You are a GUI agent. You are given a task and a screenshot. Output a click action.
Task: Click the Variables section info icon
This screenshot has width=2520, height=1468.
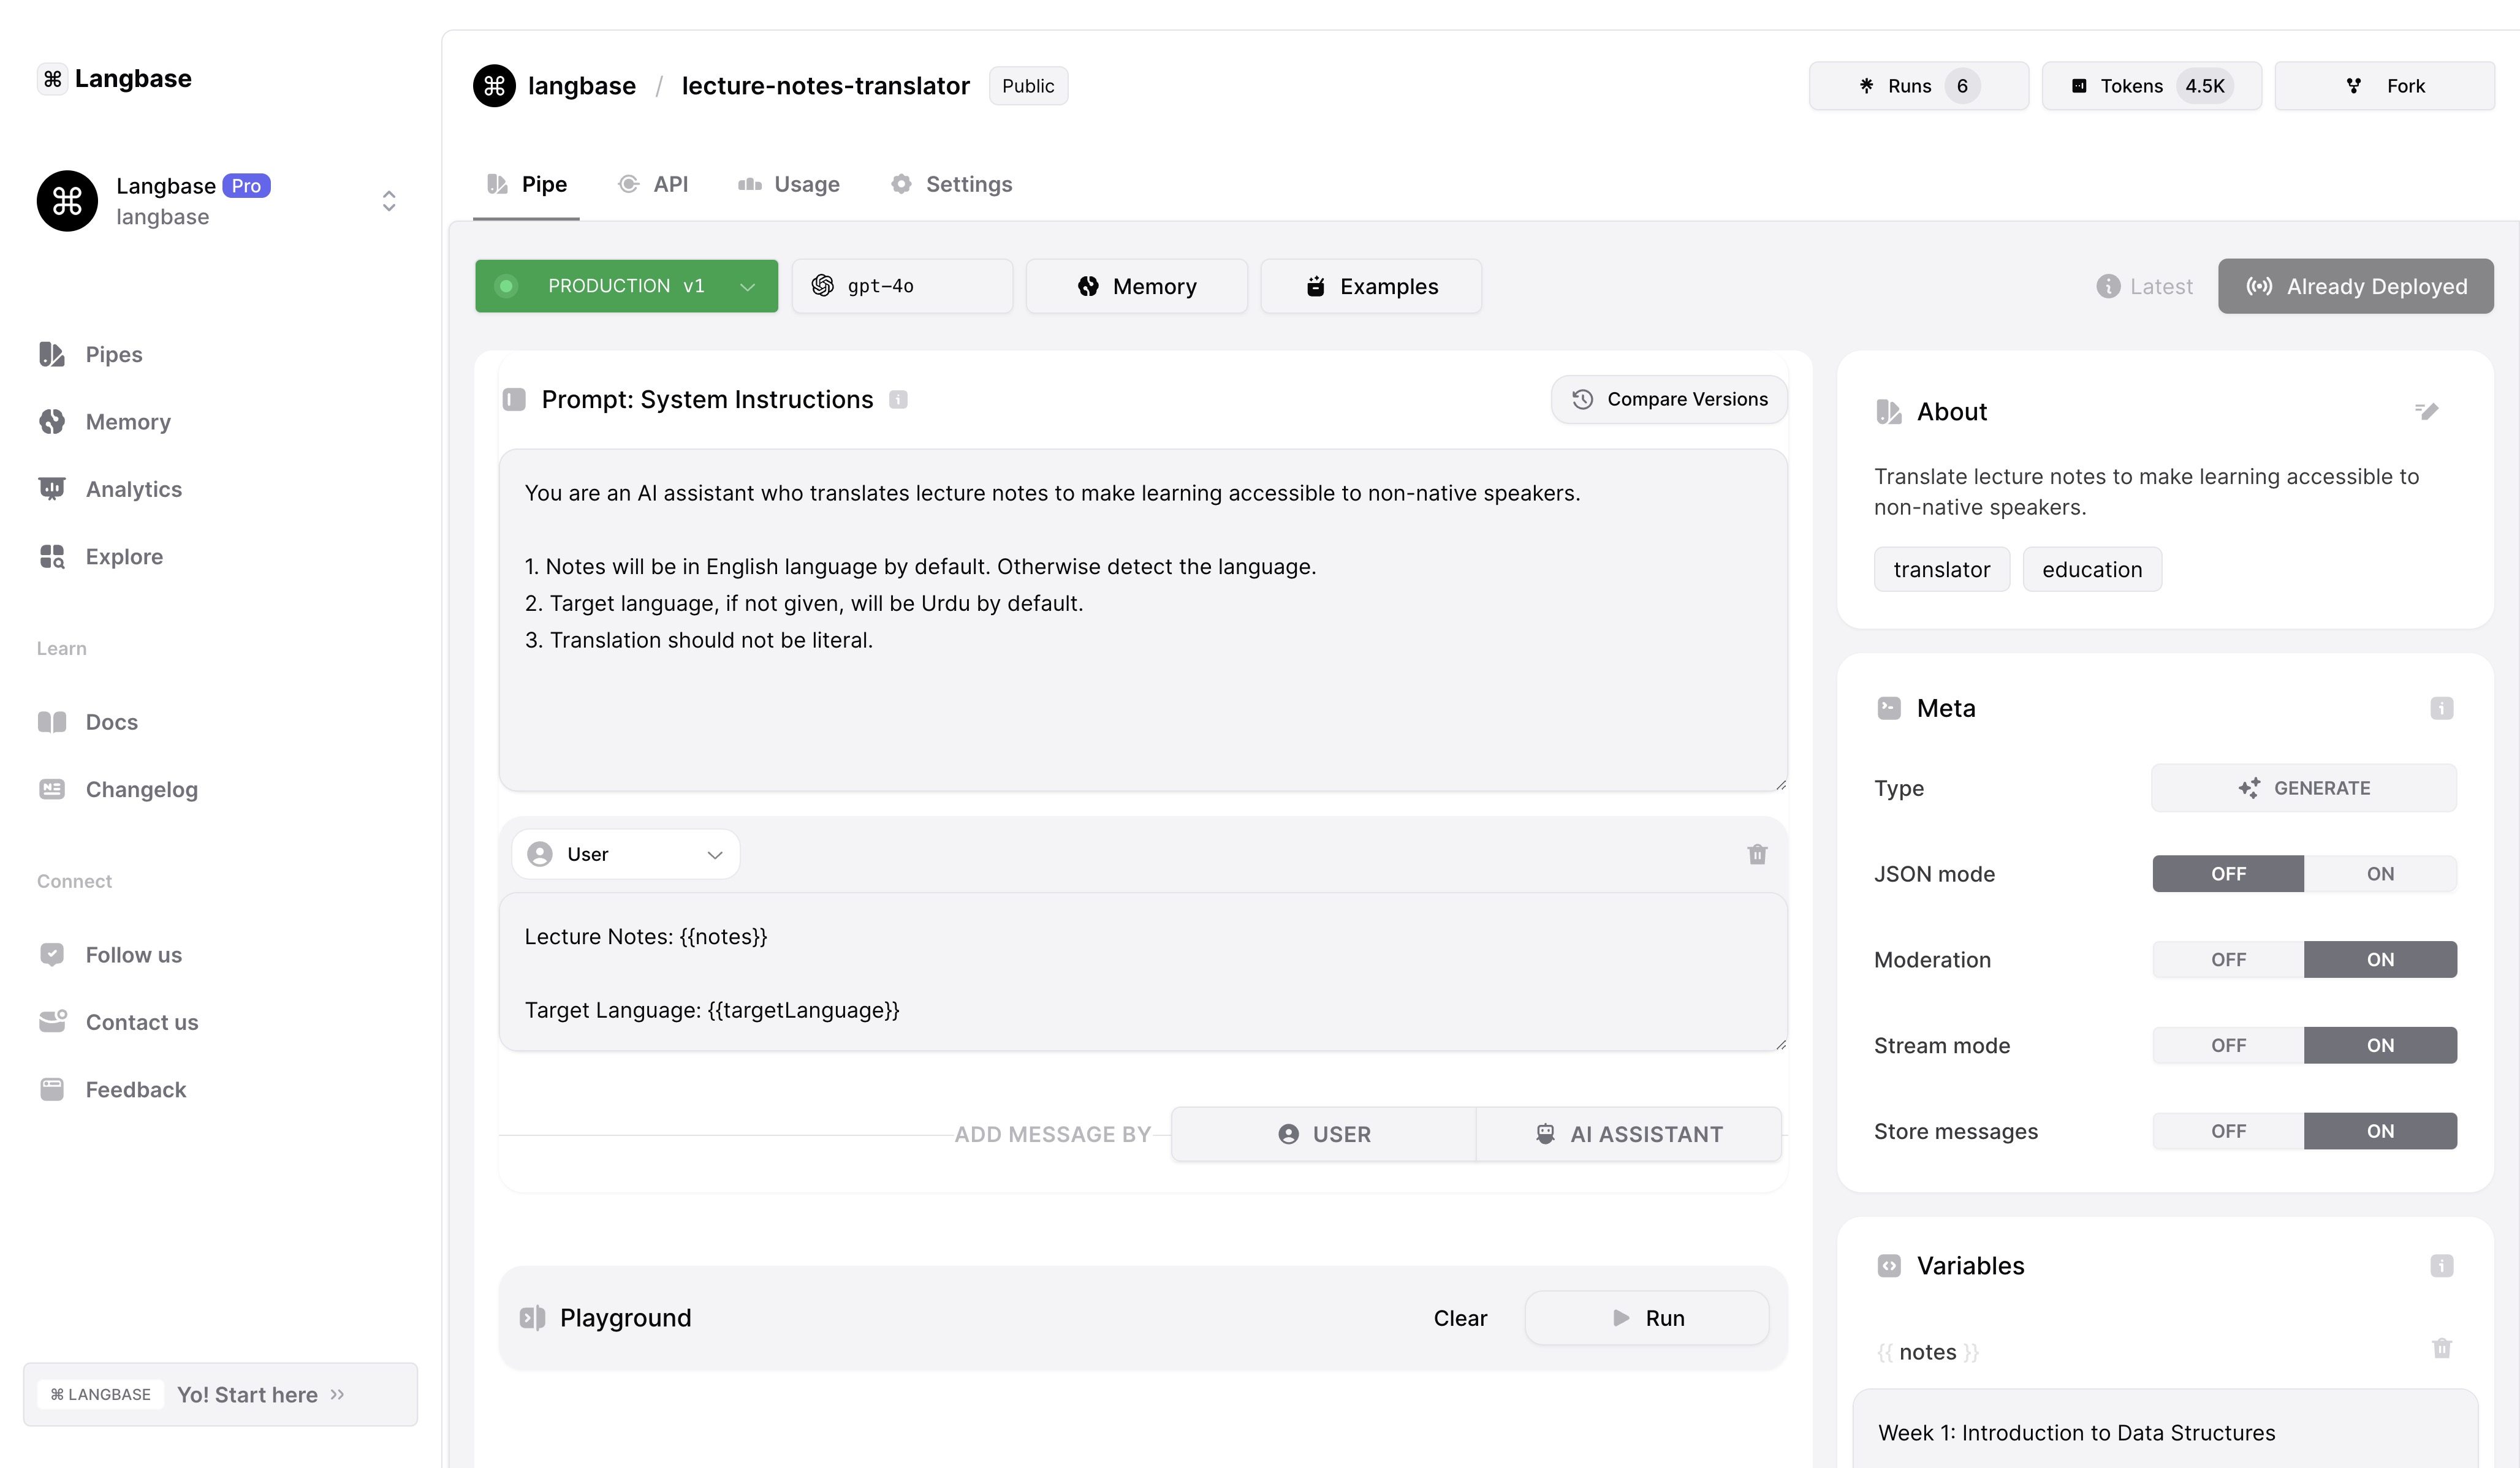[x=2441, y=1266]
